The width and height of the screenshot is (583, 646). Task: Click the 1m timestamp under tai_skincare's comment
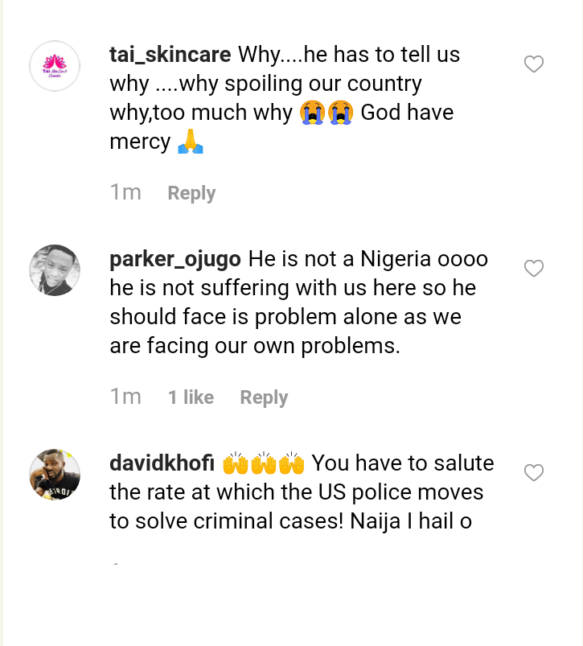tap(125, 192)
